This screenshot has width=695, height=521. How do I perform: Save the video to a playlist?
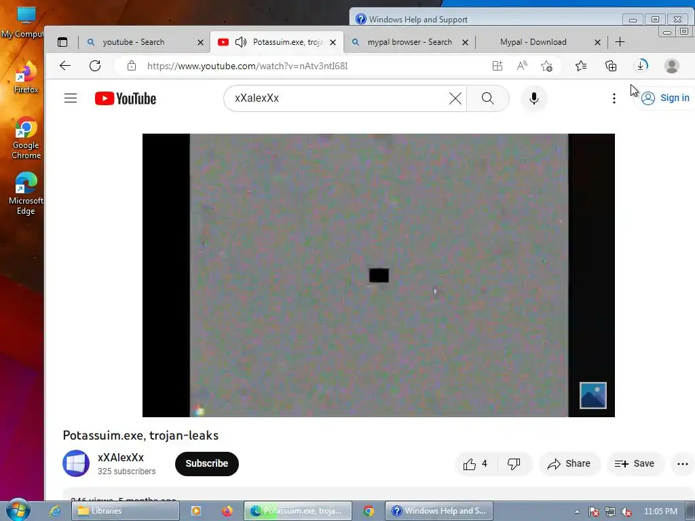pyautogui.click(x=635, y=464)
